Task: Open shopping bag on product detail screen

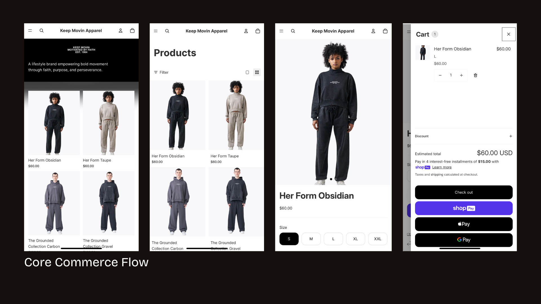Action: pyautogui.click(x=385, y=31)
